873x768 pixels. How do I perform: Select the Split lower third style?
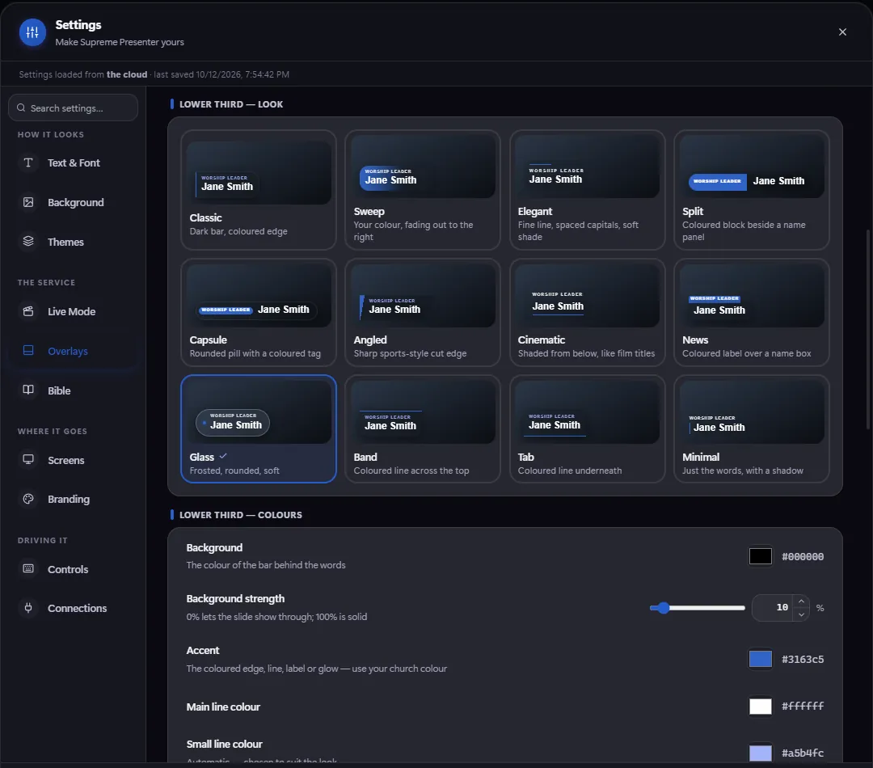[751, 190]
